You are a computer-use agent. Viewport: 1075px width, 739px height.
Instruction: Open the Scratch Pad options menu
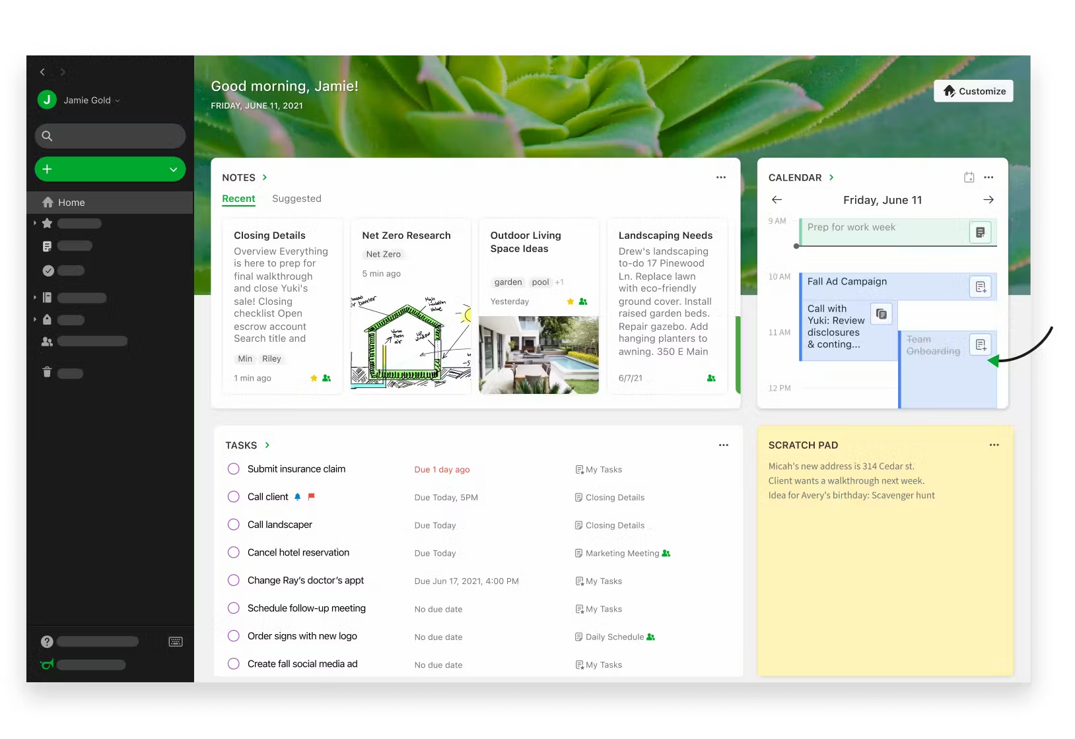(994, 445)
